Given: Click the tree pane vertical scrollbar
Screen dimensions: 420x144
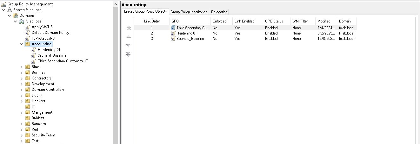Looking at the screenshot, I should click(x=116, y=73).
